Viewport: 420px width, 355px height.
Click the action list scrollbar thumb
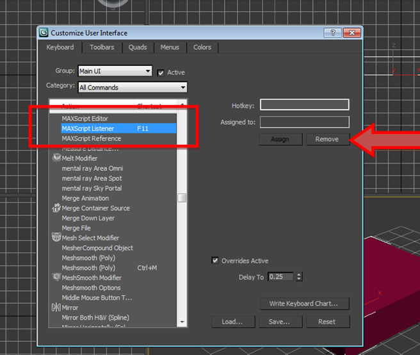tap(182, 198)
